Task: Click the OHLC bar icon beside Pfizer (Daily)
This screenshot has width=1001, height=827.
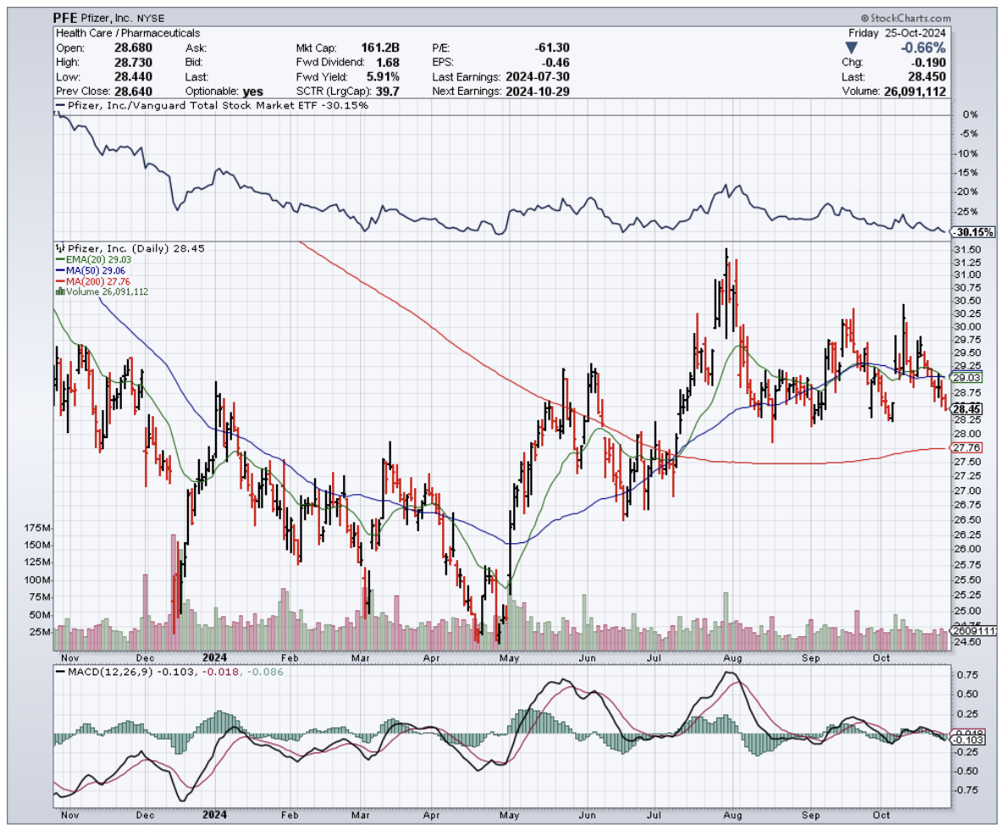Action: click(x=58, y=248)
